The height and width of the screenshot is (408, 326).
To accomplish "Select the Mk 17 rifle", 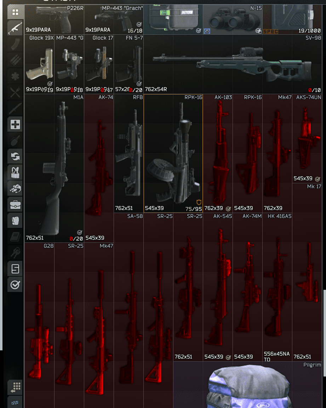I will (x=307, y=272).
